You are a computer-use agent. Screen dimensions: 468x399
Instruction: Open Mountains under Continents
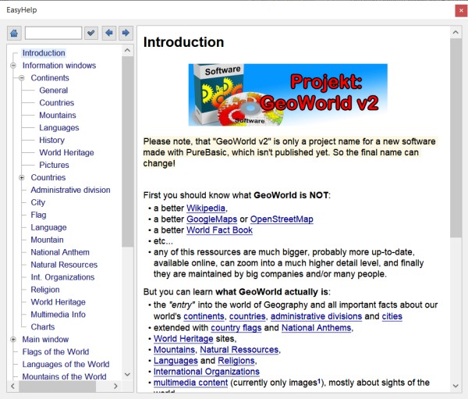click(x=58, y=116)
